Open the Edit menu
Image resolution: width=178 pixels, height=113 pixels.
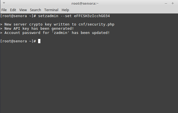[13, 10]
